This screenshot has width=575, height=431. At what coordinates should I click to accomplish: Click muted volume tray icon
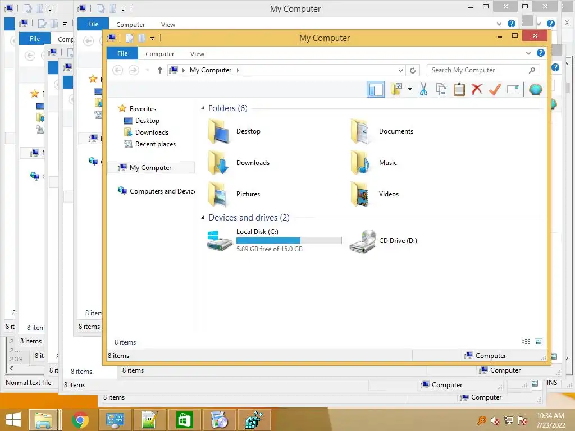click(495, 420)
